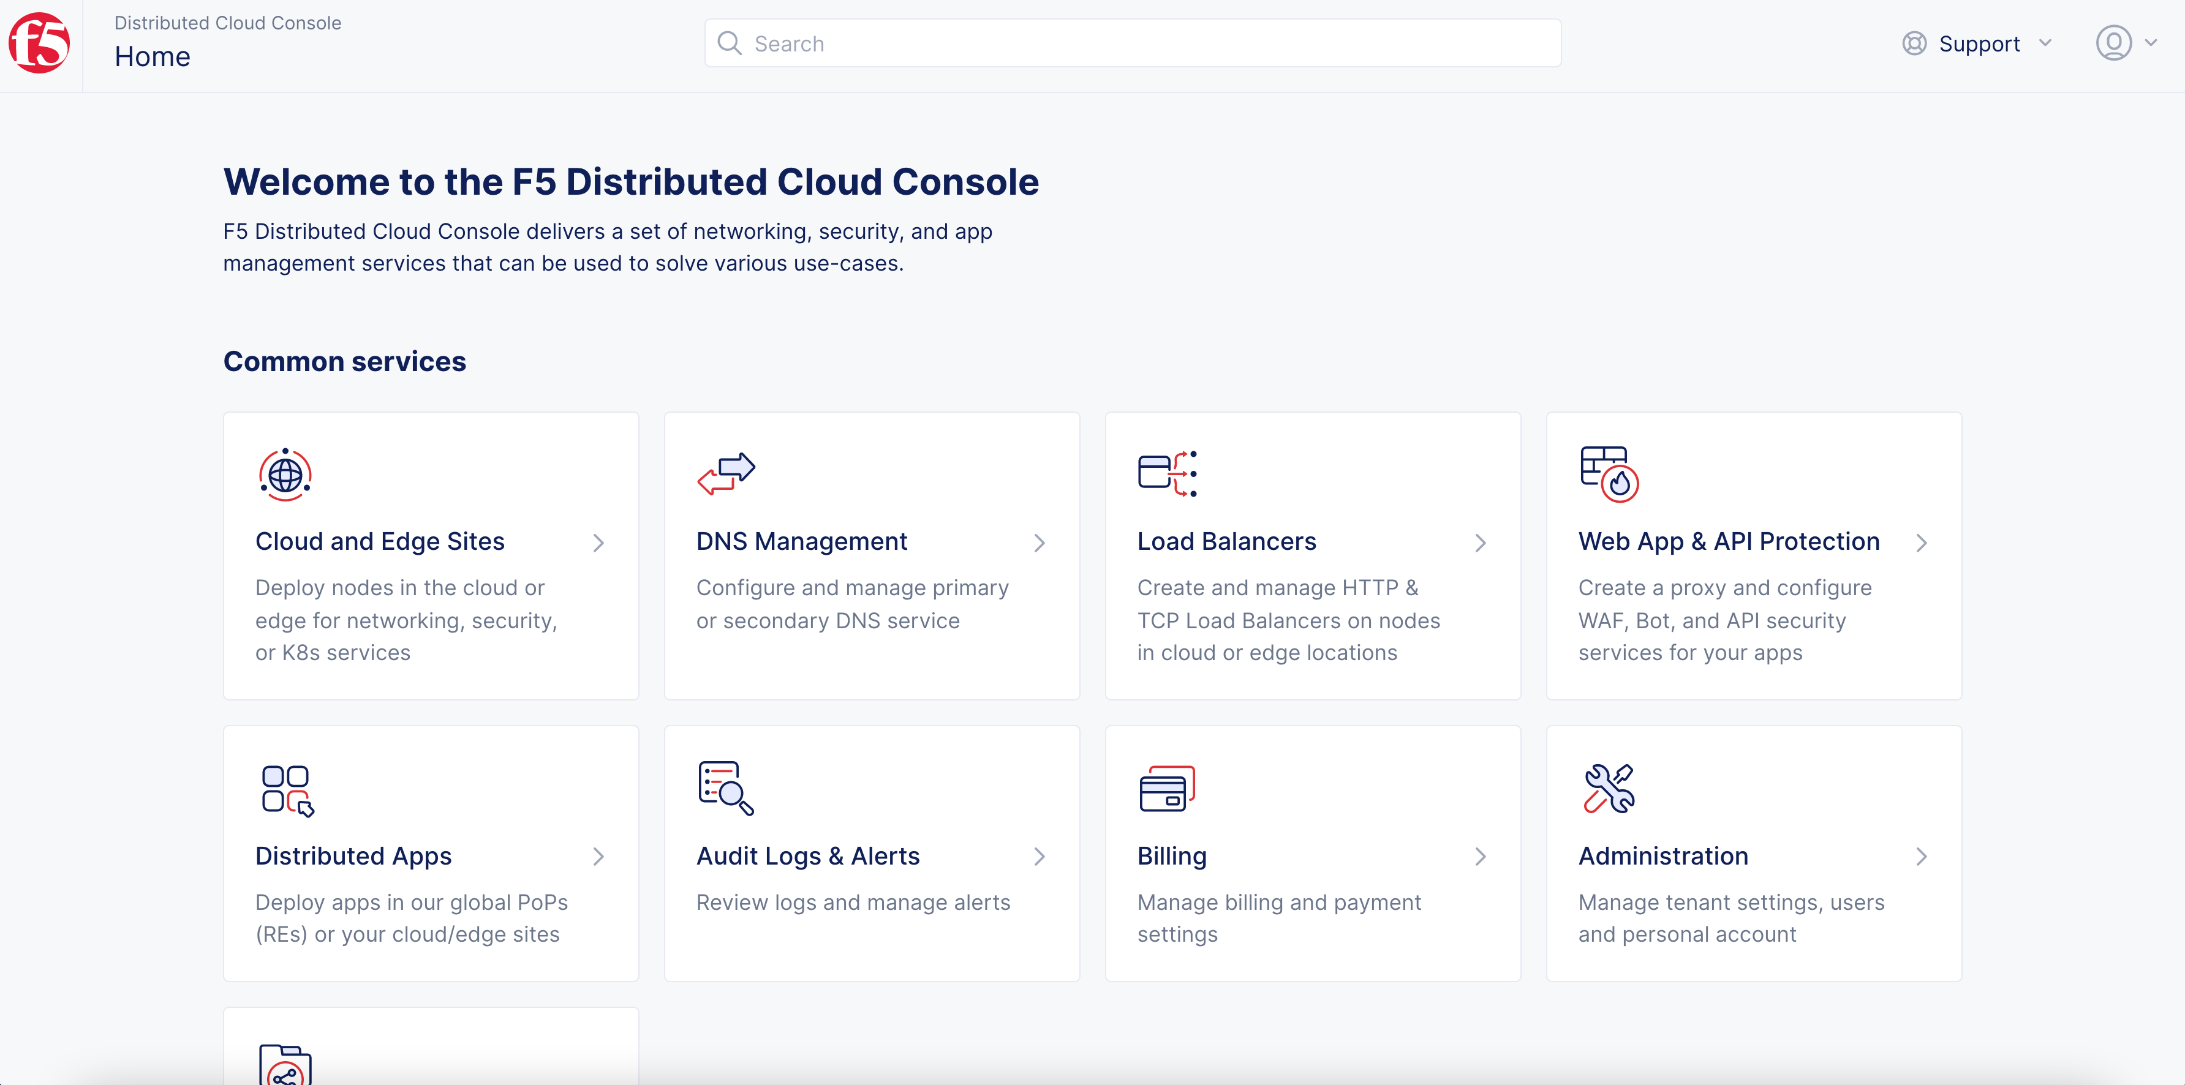Click 'Create and manage HTTP &' description
This screenshot has width=2185, height=1085.
(1288, 620)
